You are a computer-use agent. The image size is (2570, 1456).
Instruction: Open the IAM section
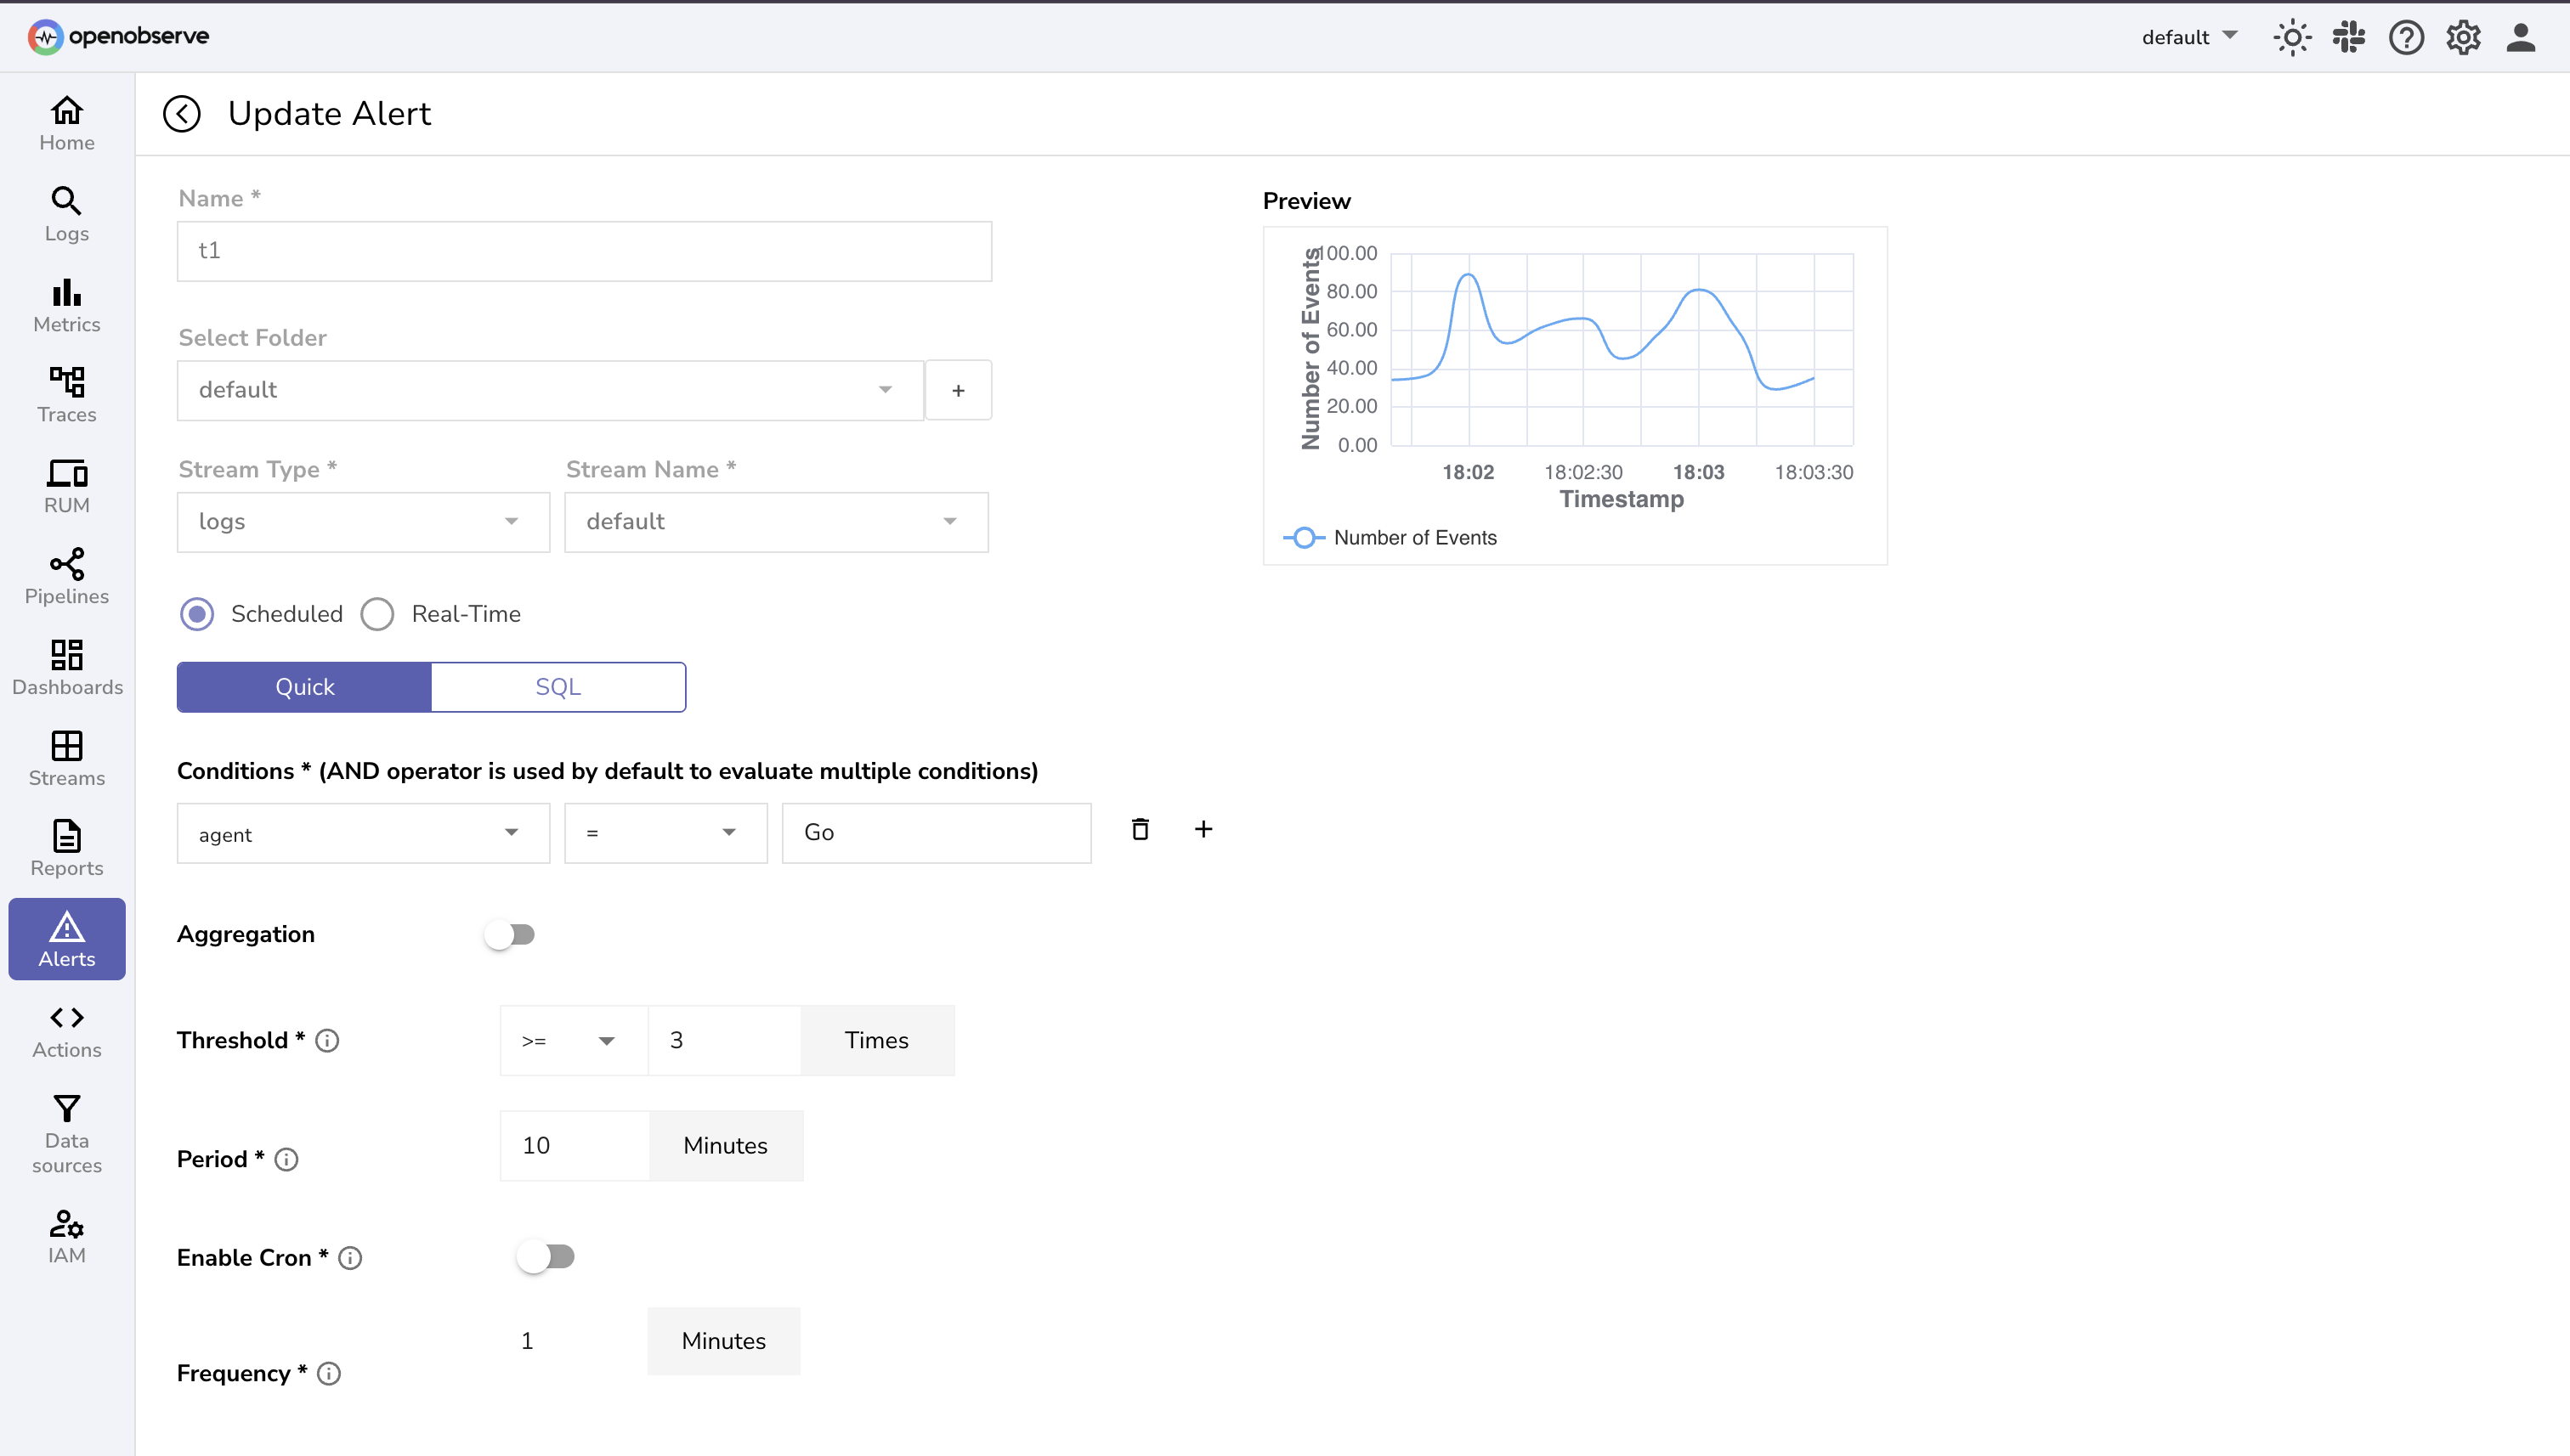(x=66, y=1235)
